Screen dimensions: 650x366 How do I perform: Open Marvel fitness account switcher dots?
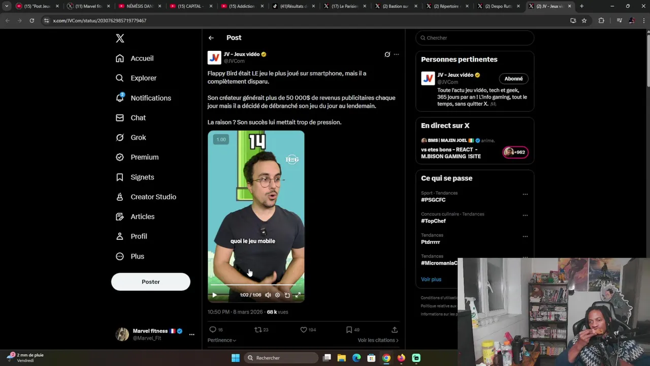coord(191,334)
